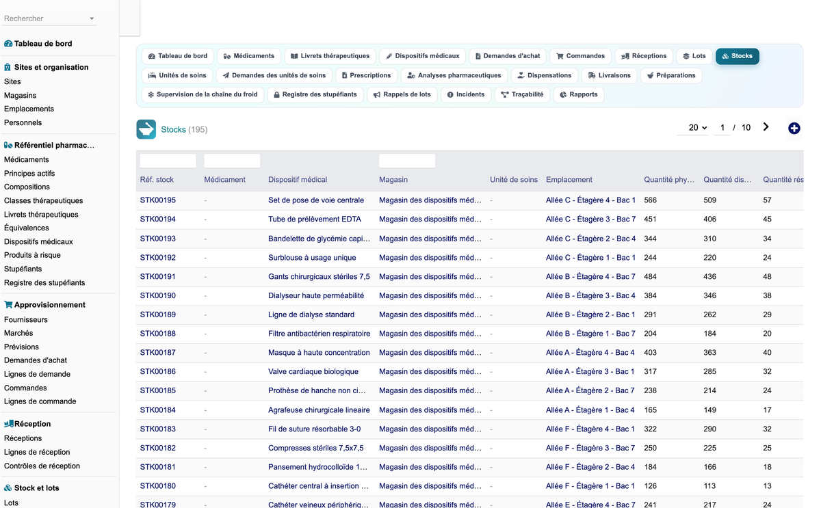
Task: Open Analyses pharmaceutiques tab
Action: [454, 75]
